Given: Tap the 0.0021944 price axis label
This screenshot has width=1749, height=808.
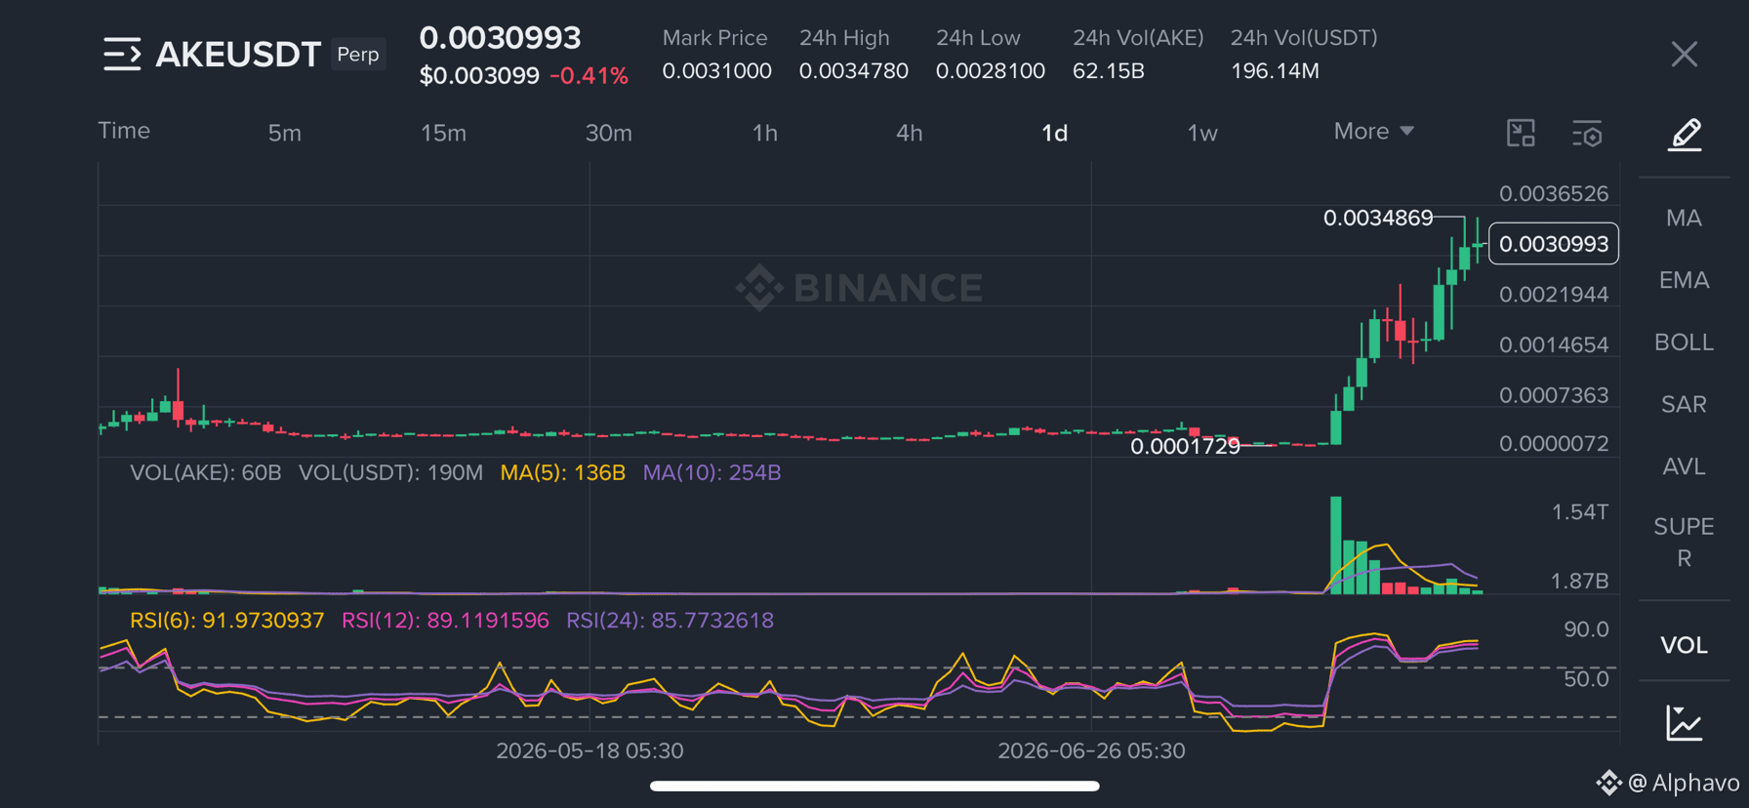Looking at the screenshot, I should click(1554, 295).
